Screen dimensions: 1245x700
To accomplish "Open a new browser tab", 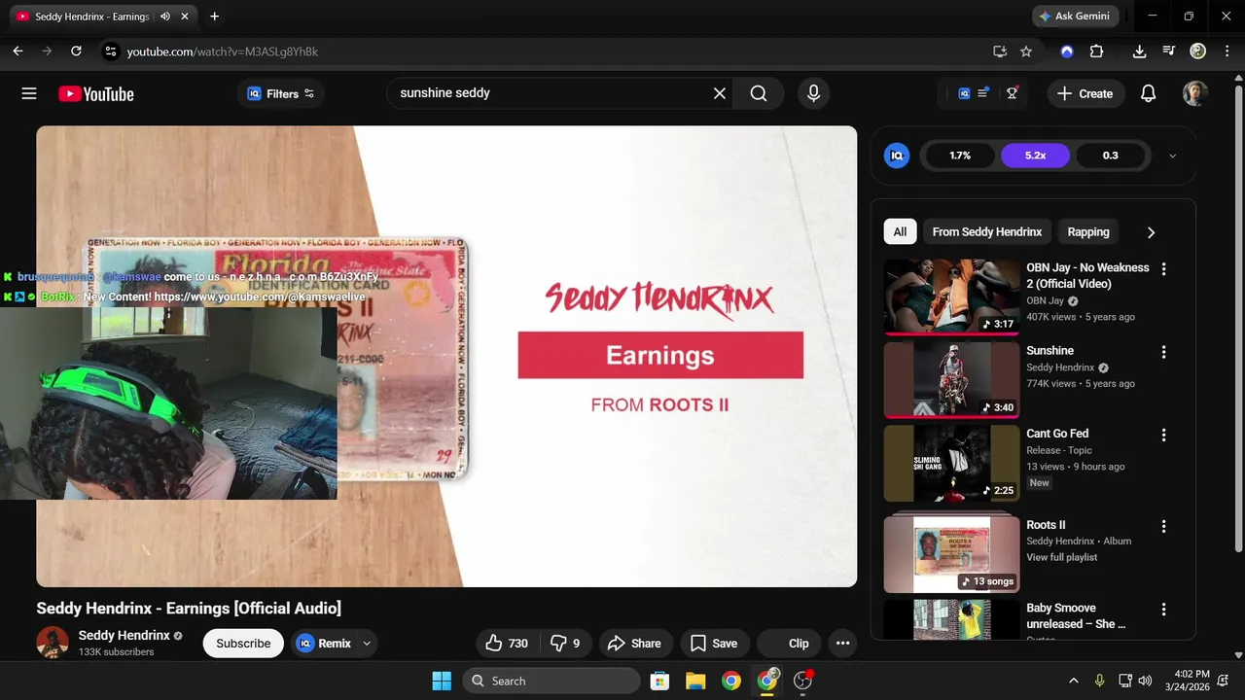I will 214,17.
